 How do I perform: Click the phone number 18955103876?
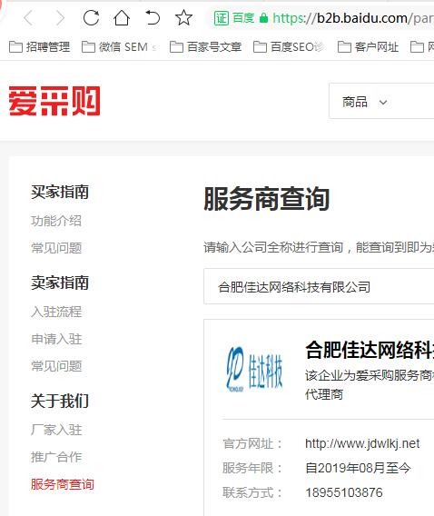tap(344, 492)
